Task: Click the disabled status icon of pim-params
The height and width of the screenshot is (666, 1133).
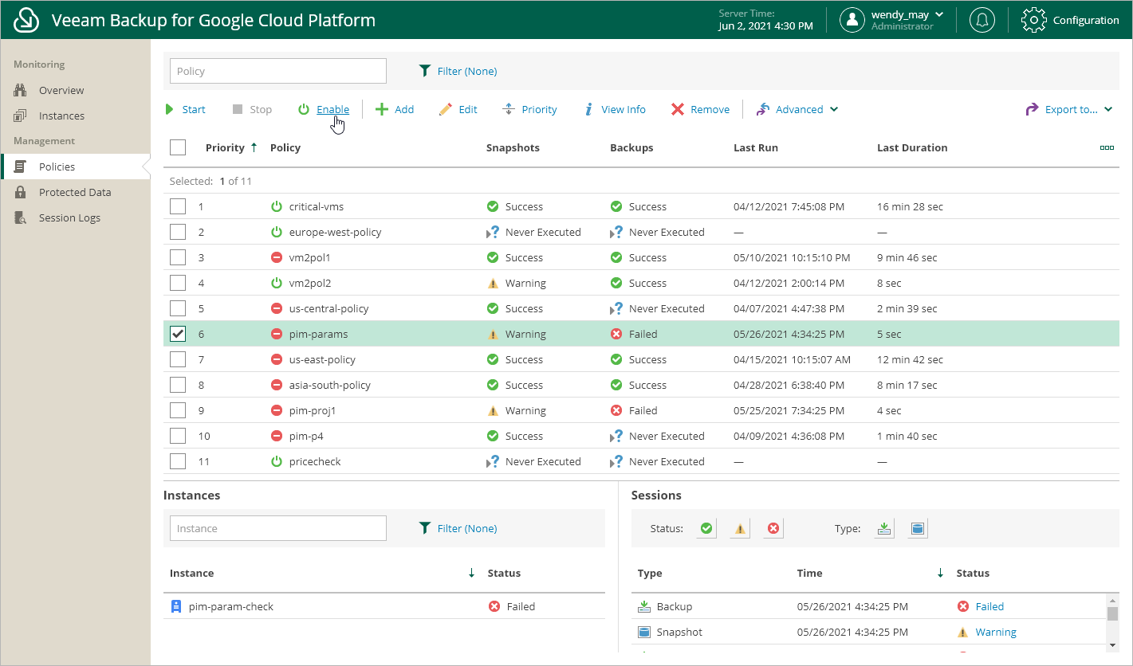Action: pyautogui.click(x=277, y=334)
